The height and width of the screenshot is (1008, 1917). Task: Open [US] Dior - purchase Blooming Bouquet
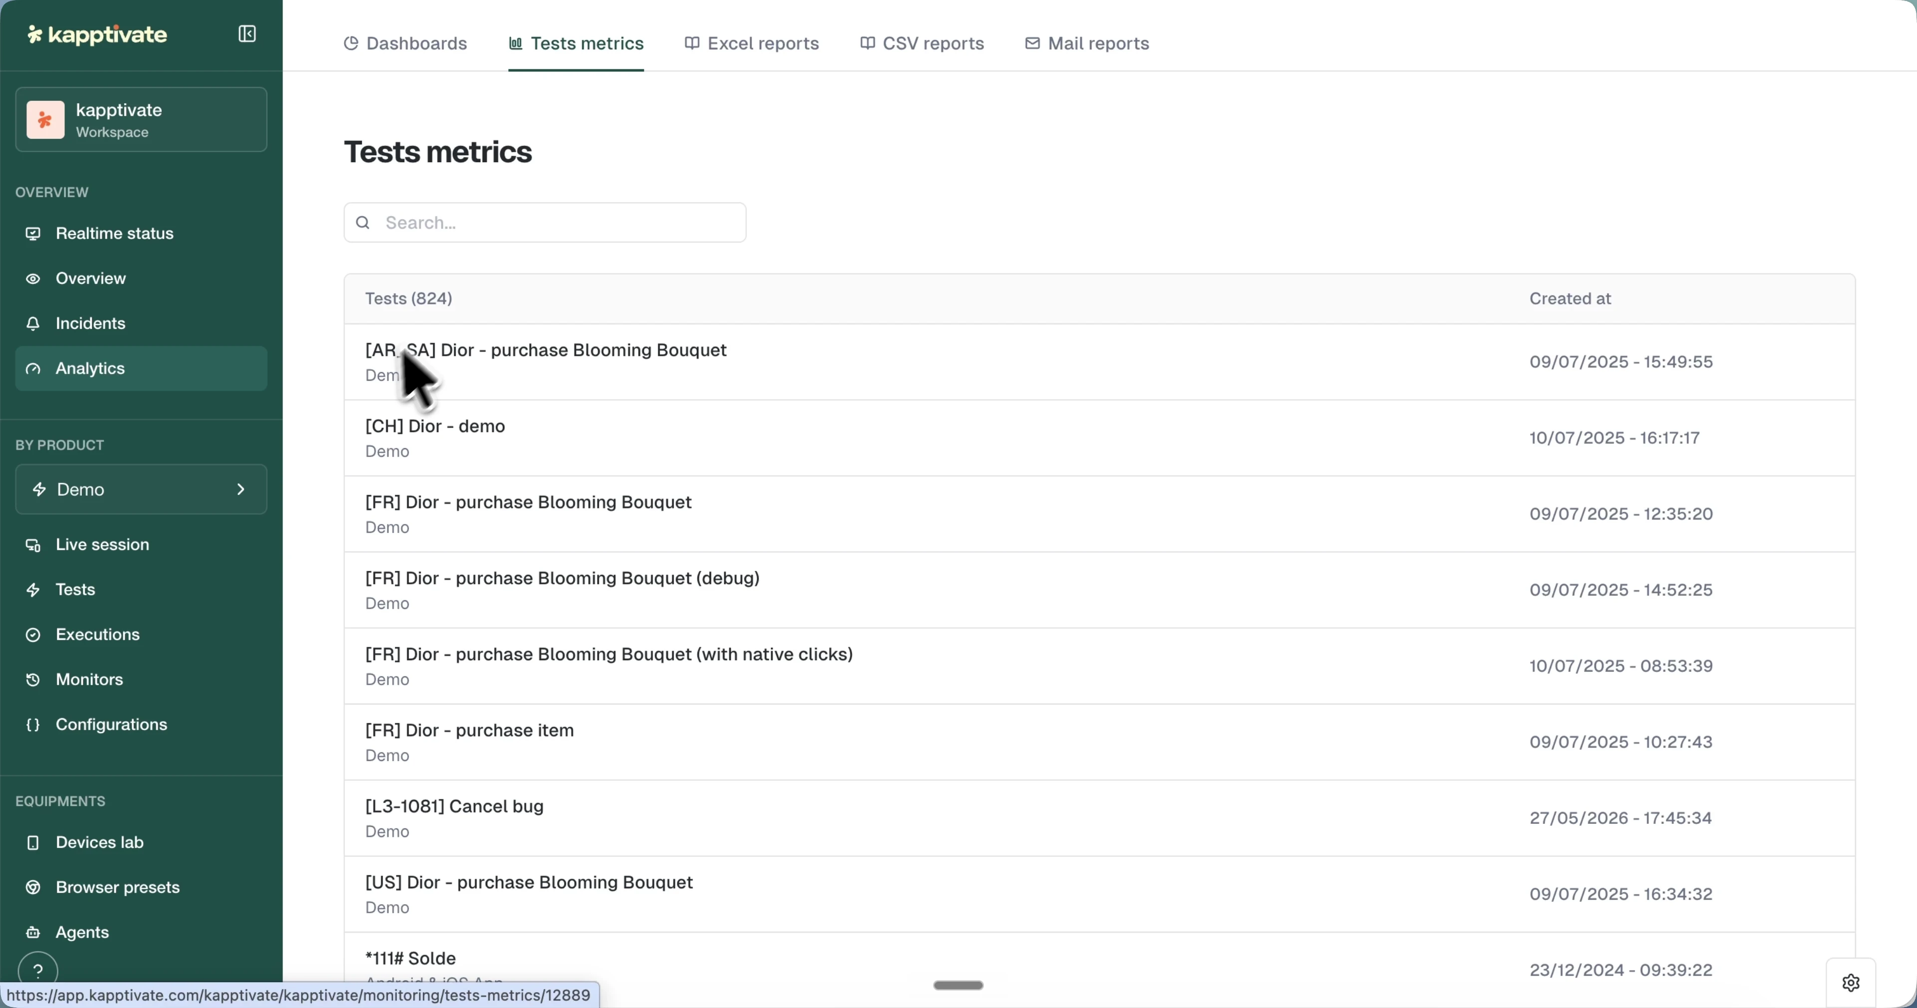pos(1099,894)
